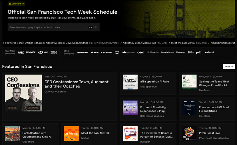Click the IBM sponsor logo
Image resolution: width=237 pixels, height=145 pixels.
click(54, 52)
